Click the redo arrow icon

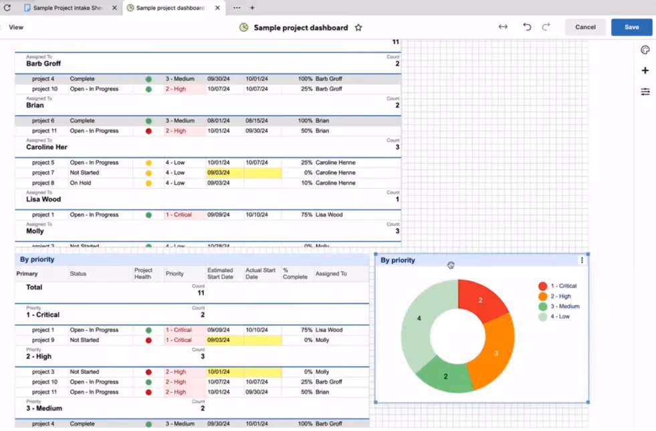coord(546,27)
